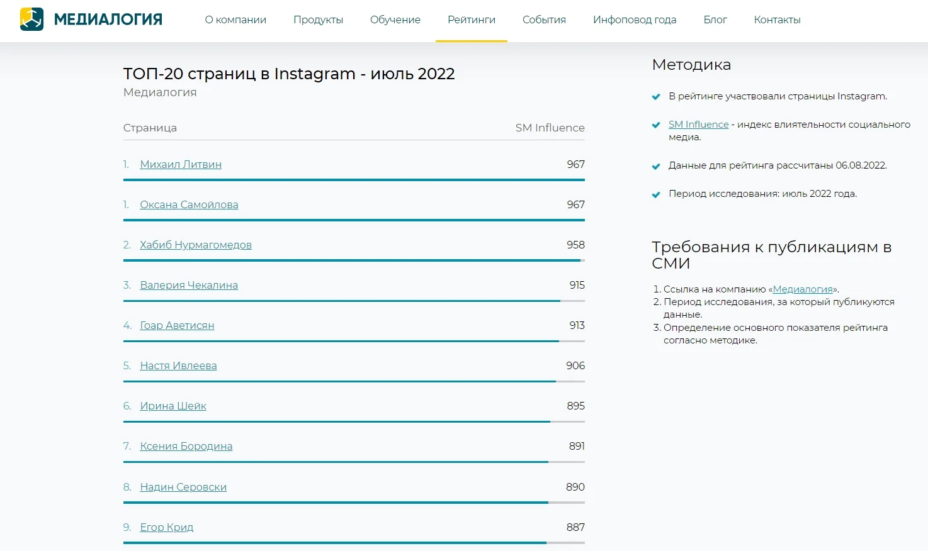Click the Страница column header

(x=150, y=128)
